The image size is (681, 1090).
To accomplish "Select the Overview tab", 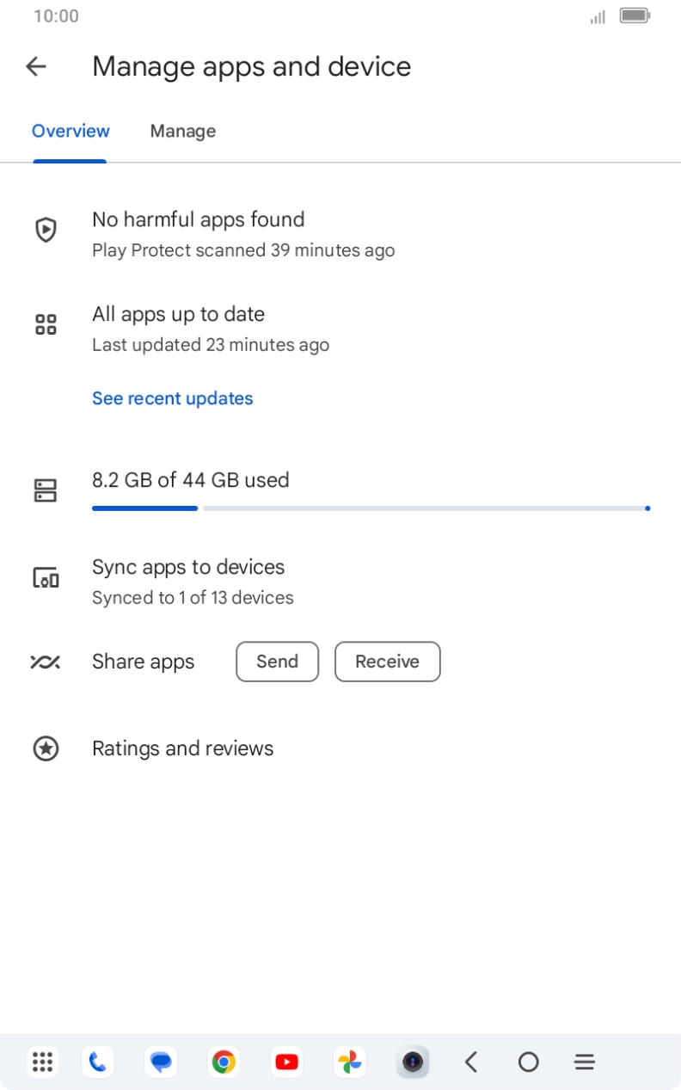I will 71,132.
